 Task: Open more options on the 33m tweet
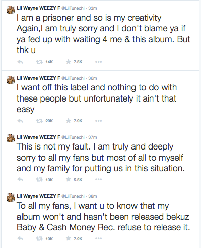98,62
